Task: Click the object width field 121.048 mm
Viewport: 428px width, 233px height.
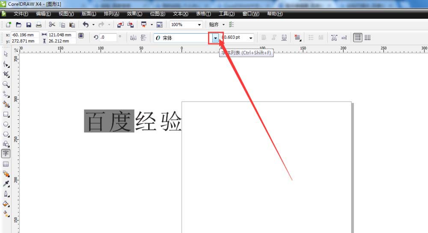Action: pyautogui.click(x=62, y=35)
